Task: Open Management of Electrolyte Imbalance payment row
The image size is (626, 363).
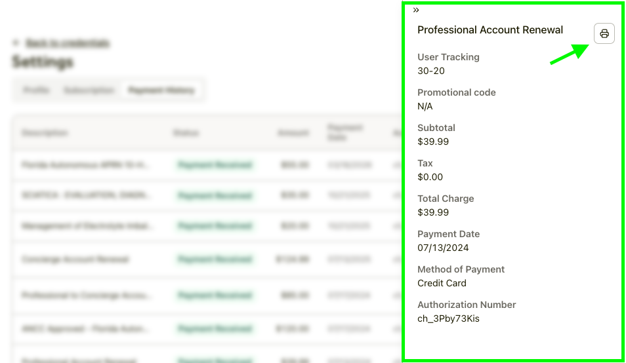Action: [87, 227]
